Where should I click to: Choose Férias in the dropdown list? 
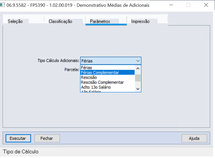(108, 68)
